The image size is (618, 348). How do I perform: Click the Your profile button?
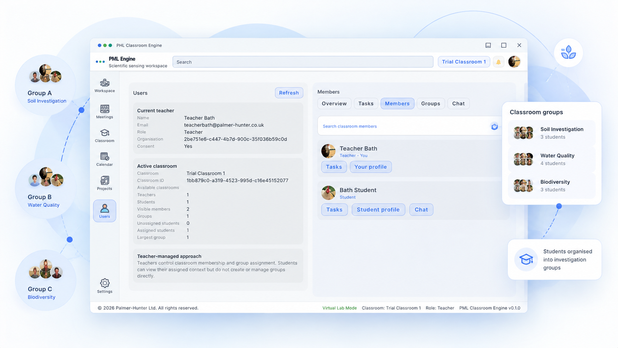[x=371, y=167]
